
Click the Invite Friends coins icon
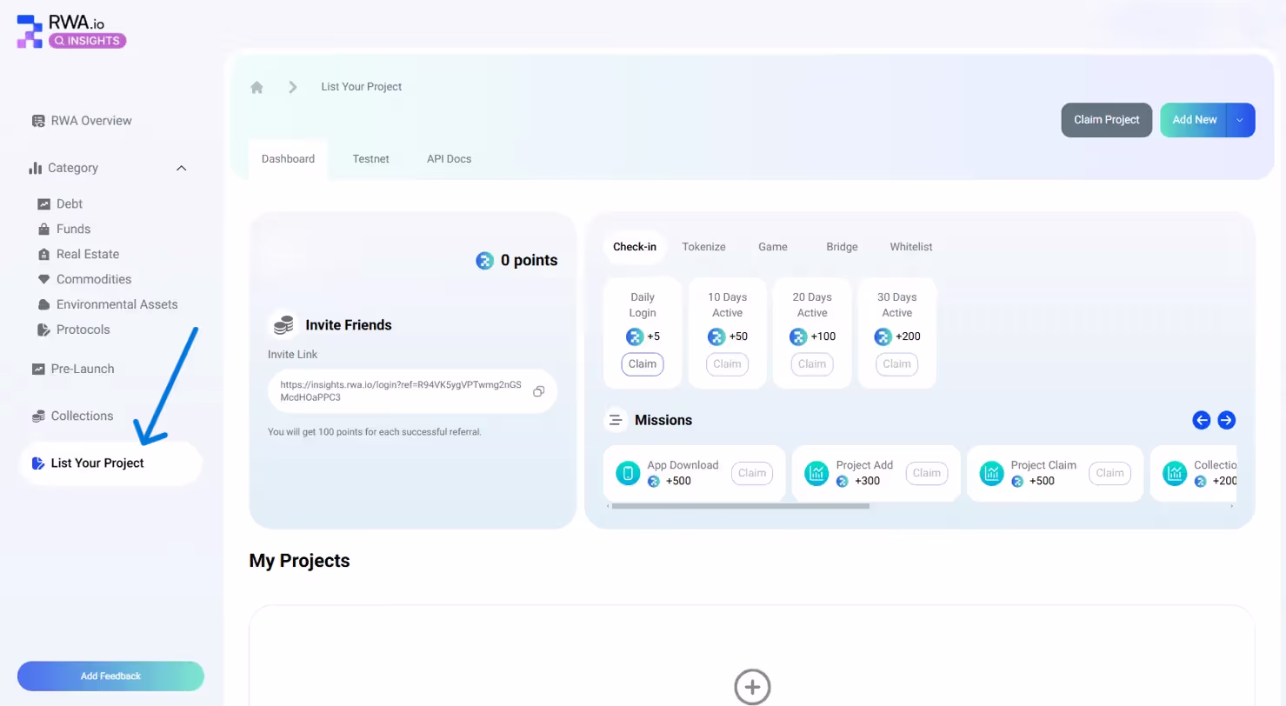(283, 325)
